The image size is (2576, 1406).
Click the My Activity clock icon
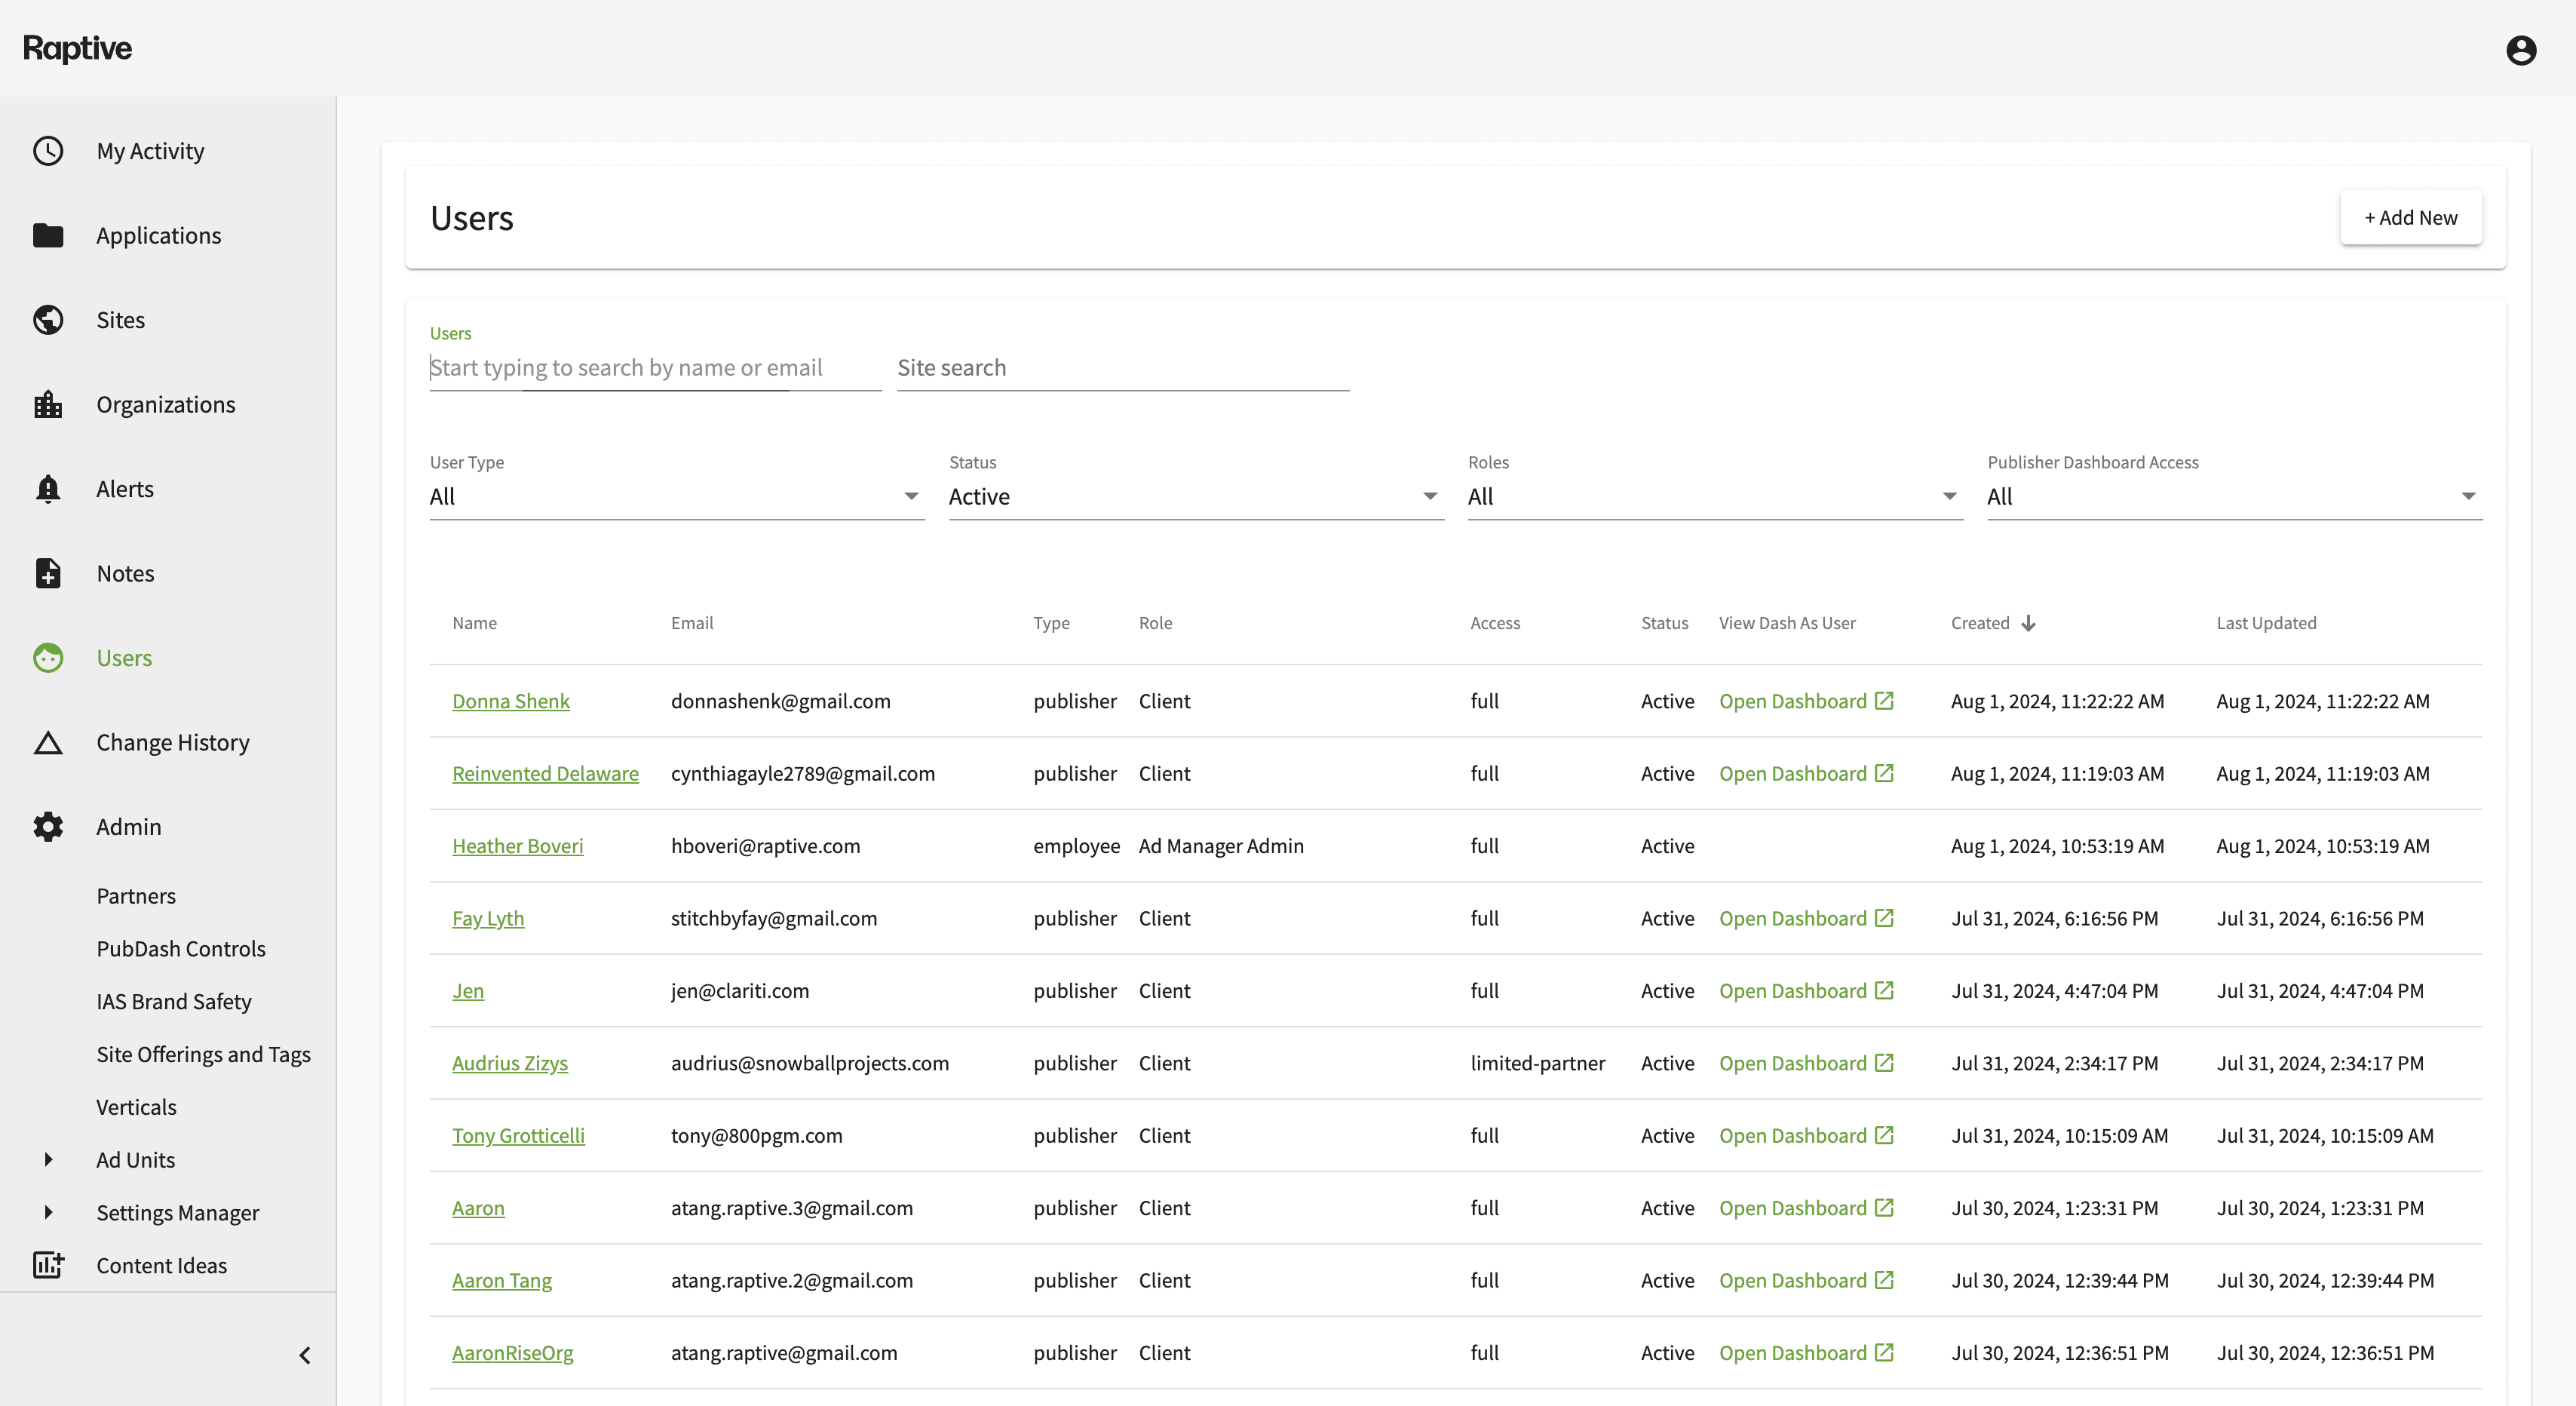click(x=48, y=151)
